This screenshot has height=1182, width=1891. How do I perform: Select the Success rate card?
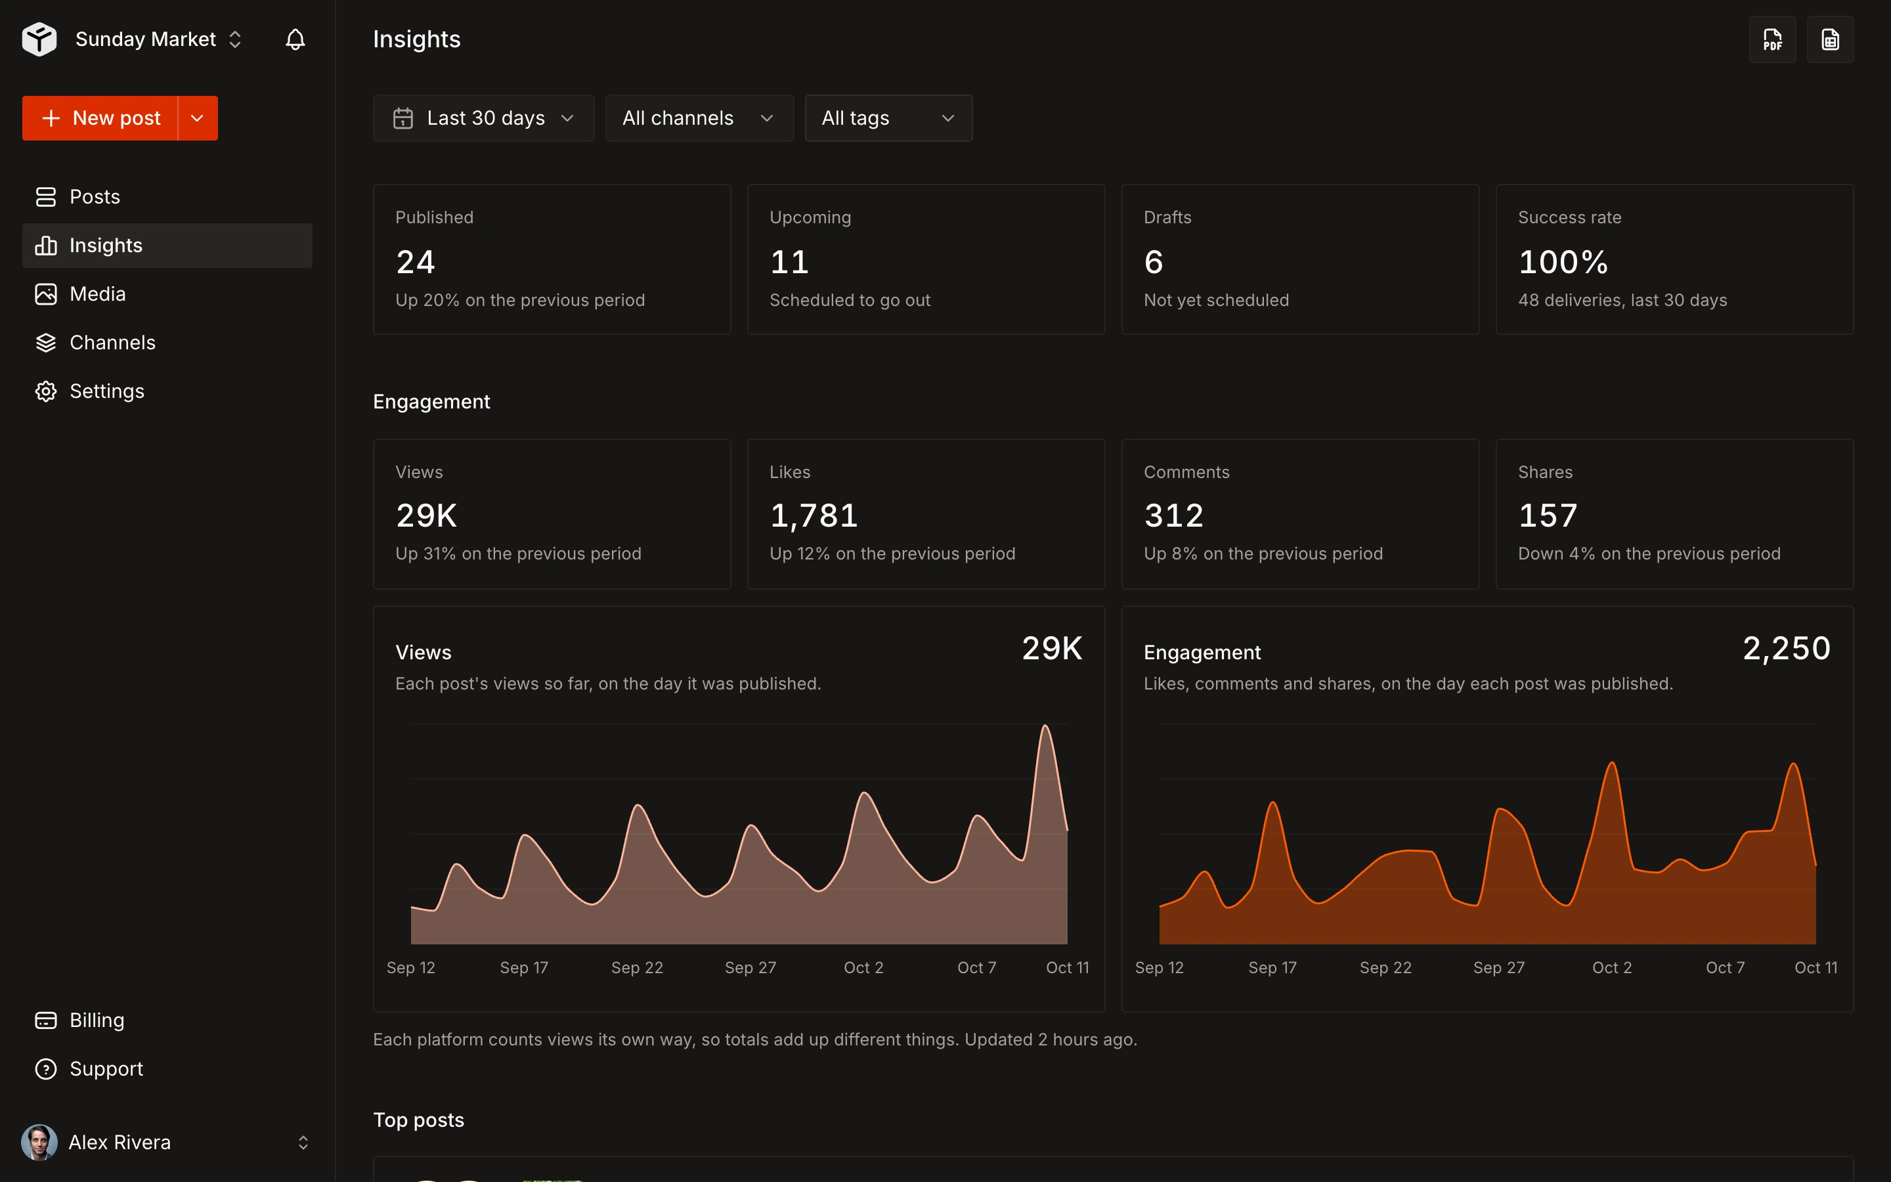point(1674,259)
